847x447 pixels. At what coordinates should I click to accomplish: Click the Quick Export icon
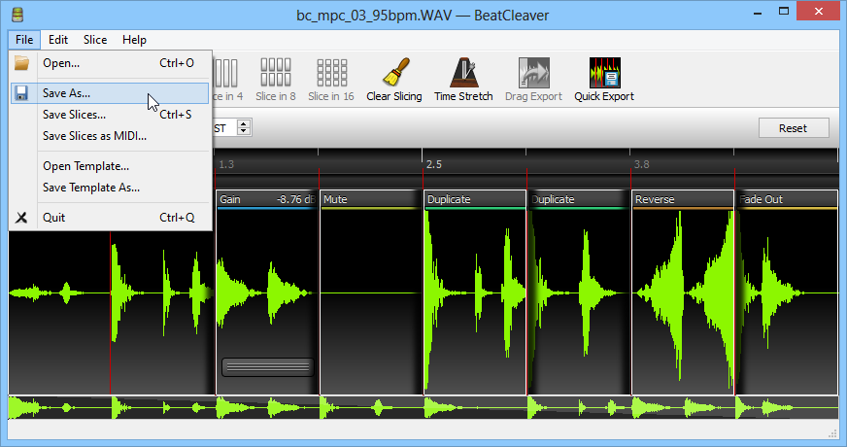[604, 73]
